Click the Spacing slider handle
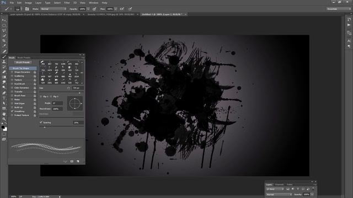The image size is (353, 198). (45, 127)
